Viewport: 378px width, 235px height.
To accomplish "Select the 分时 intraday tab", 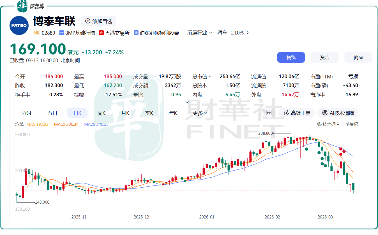I will 26,113.
